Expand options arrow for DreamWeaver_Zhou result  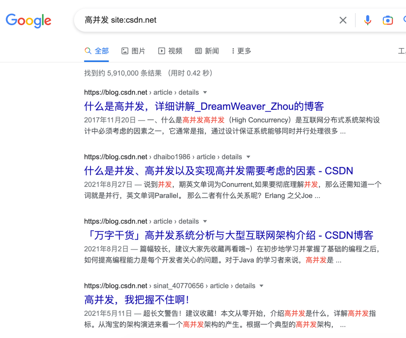click(205, 92)
